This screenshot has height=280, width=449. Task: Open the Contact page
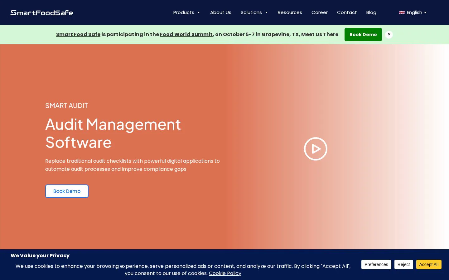pos(347,12)
